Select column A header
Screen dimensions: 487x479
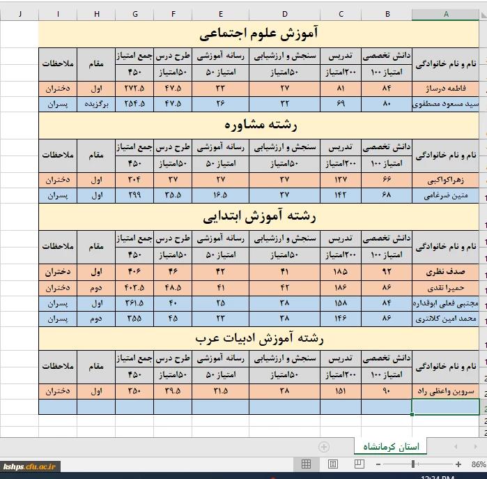(446, 14)
